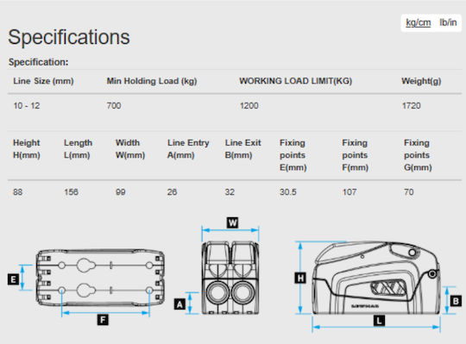Viewport: 466px width, 344px height.
Task: Click the WORKING LOAD LIMIT(KG) header
Action: coord(295,81)
